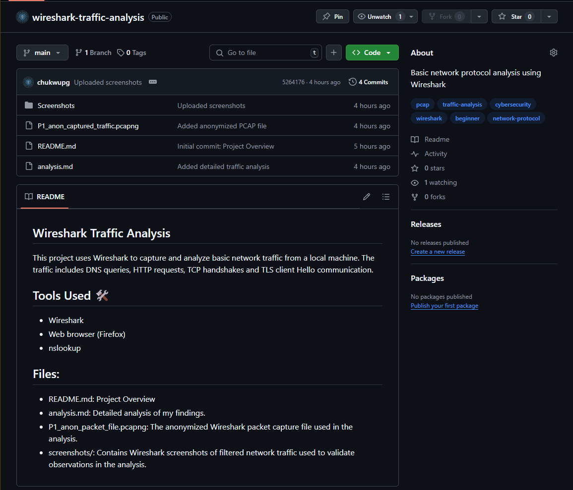
Task: Click the repository owner avatar
Action: pyautogui.click(x=22, y=17)
